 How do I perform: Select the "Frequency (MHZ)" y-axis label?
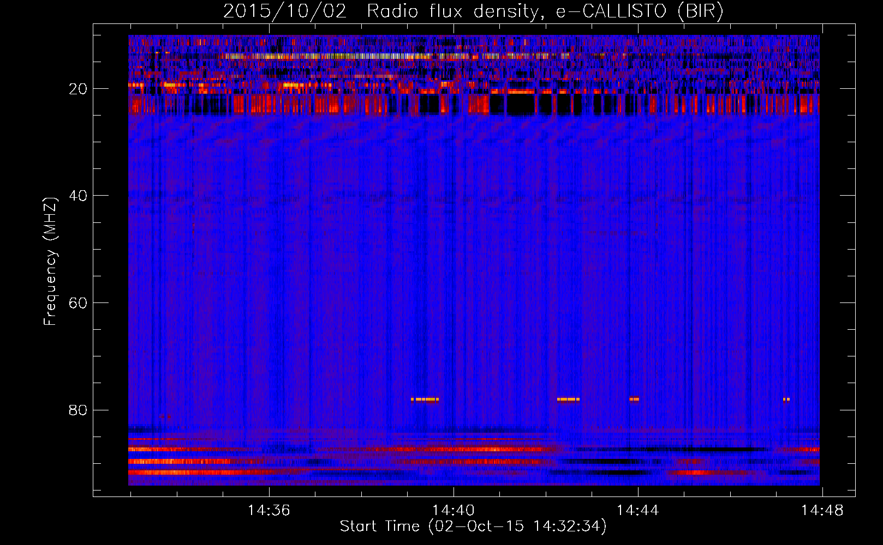pyautogui.click(x=50, y=262)
